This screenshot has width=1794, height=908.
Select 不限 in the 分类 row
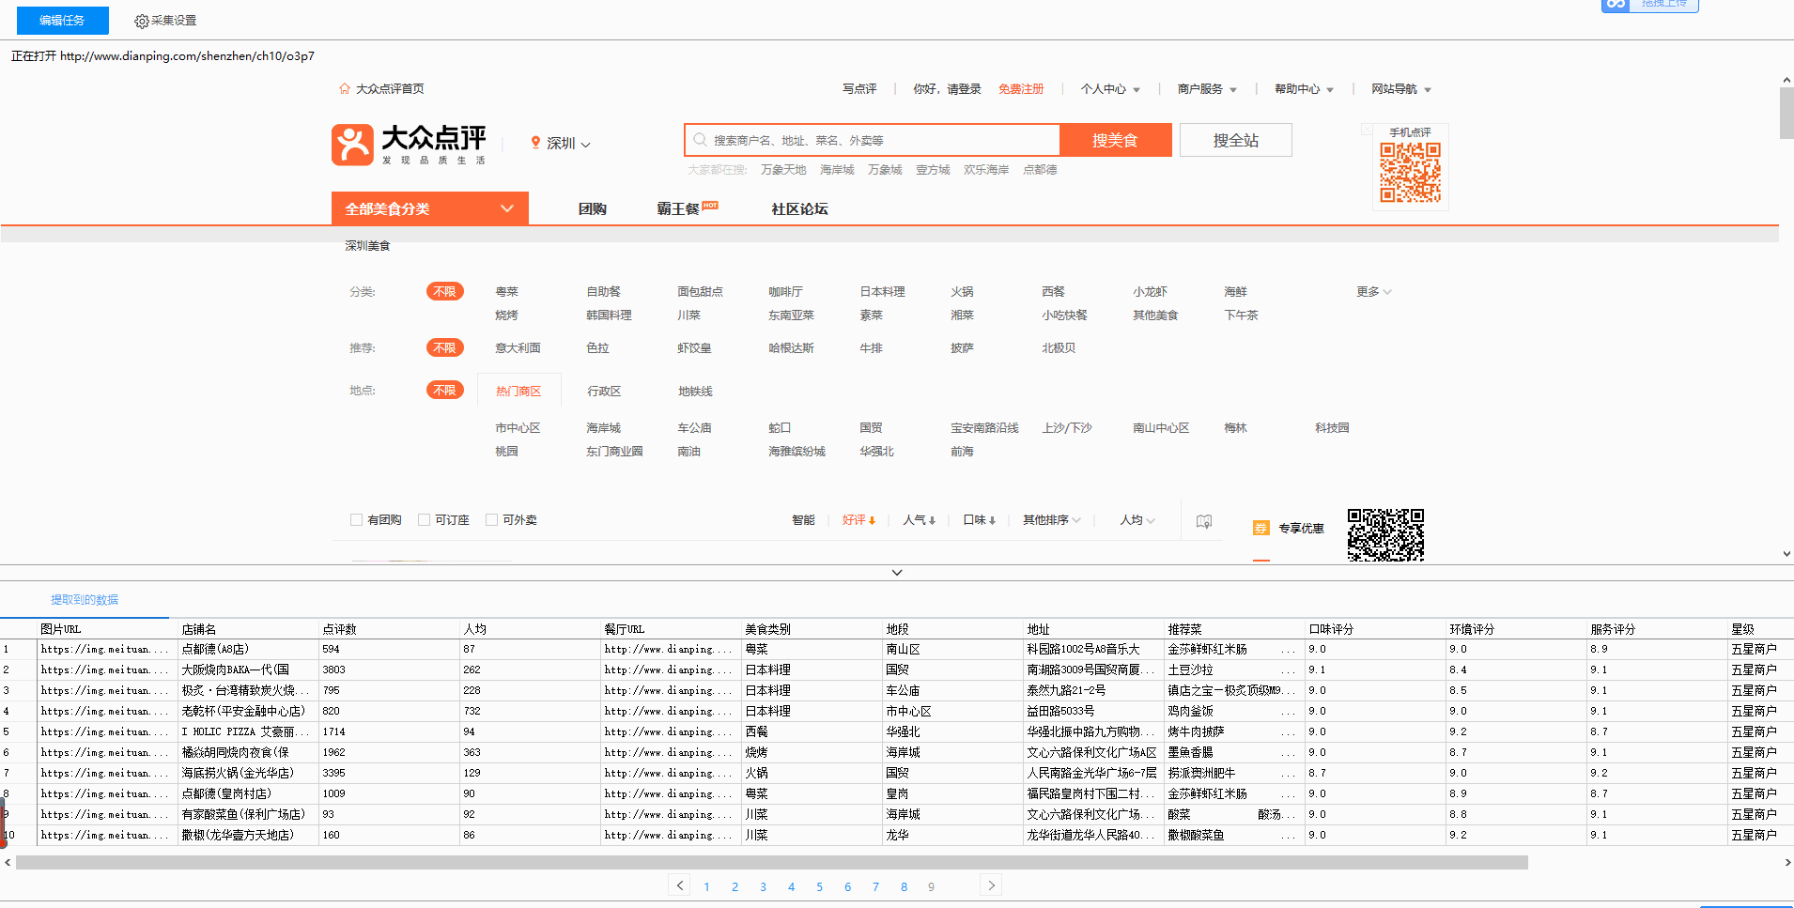tap(445, 292)
